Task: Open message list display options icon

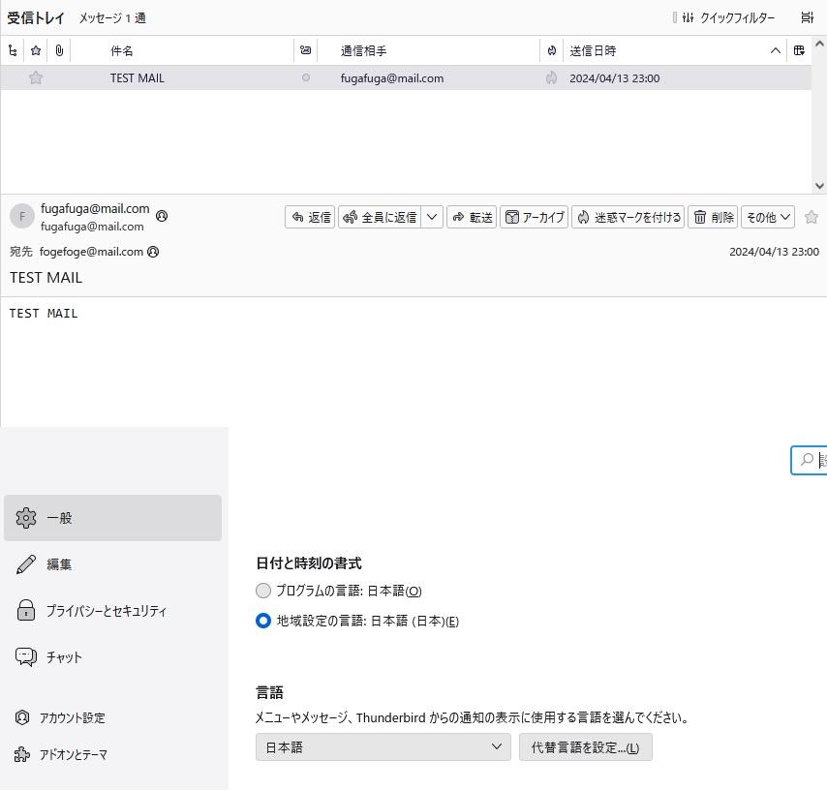Action: [807, 17]
